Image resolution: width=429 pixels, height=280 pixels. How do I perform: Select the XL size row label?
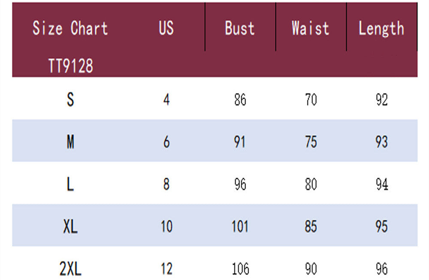click(x=70, y=226)
